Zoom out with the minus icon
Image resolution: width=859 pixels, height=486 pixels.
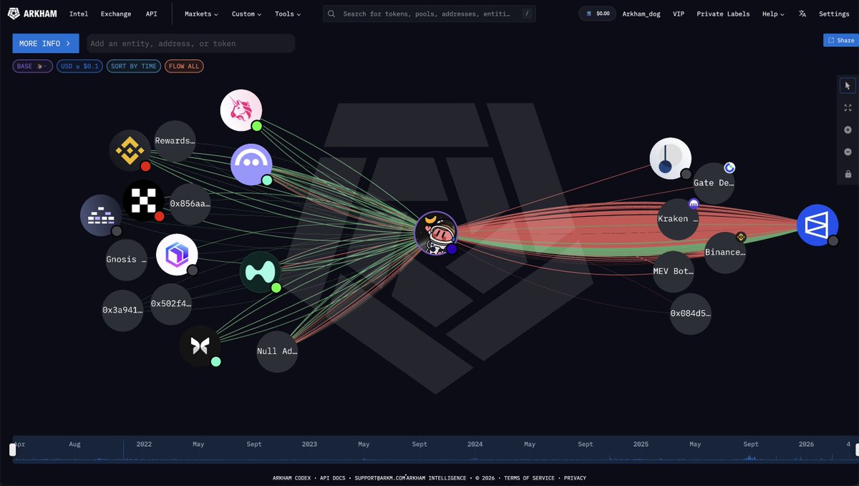click(x=848, y=152)
